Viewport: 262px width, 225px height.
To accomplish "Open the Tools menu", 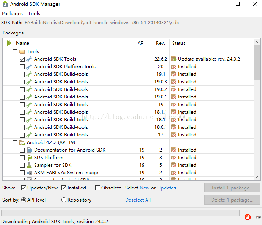I will 34,14.
